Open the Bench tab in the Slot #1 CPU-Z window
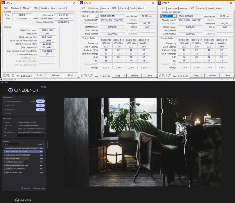The width and height of the screenshot is (235, 203). [132, 8]
